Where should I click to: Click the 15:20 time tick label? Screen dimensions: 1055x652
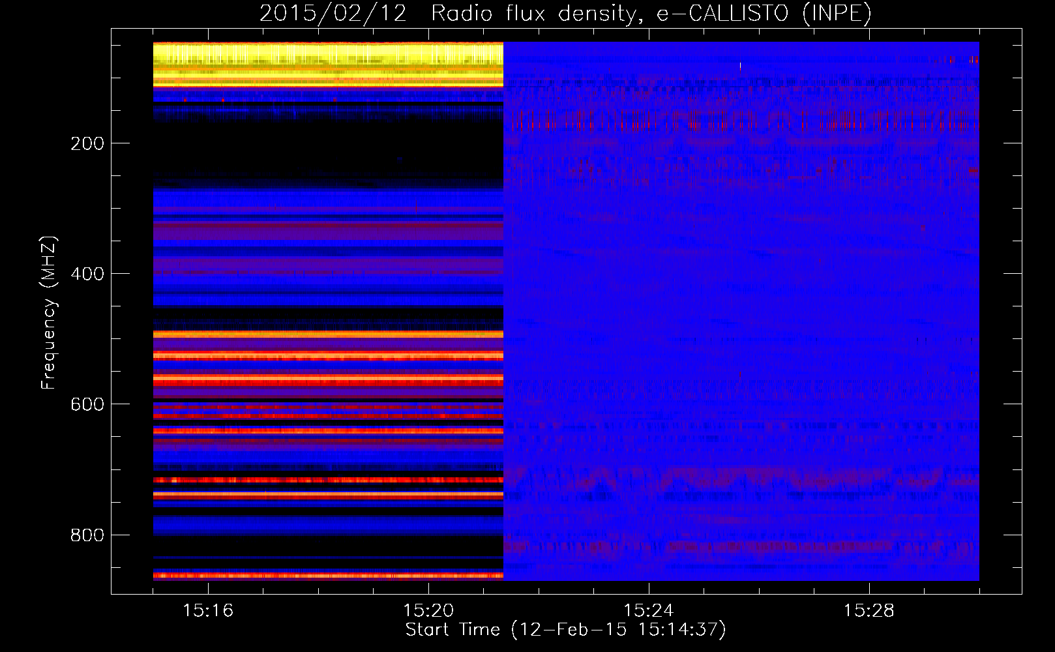tap(428, 611)
